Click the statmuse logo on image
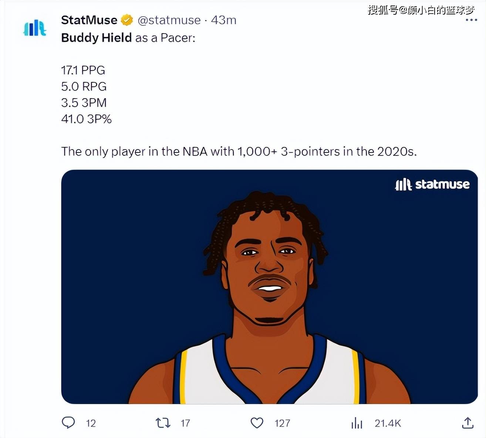This screenshot has width=486, height=438. pos(432,184)
